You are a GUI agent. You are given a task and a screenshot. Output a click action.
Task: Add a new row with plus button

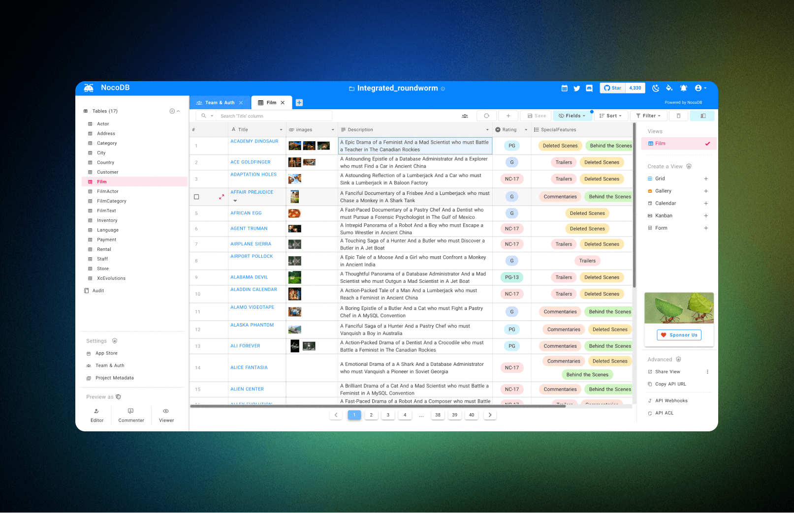(508, 116)
